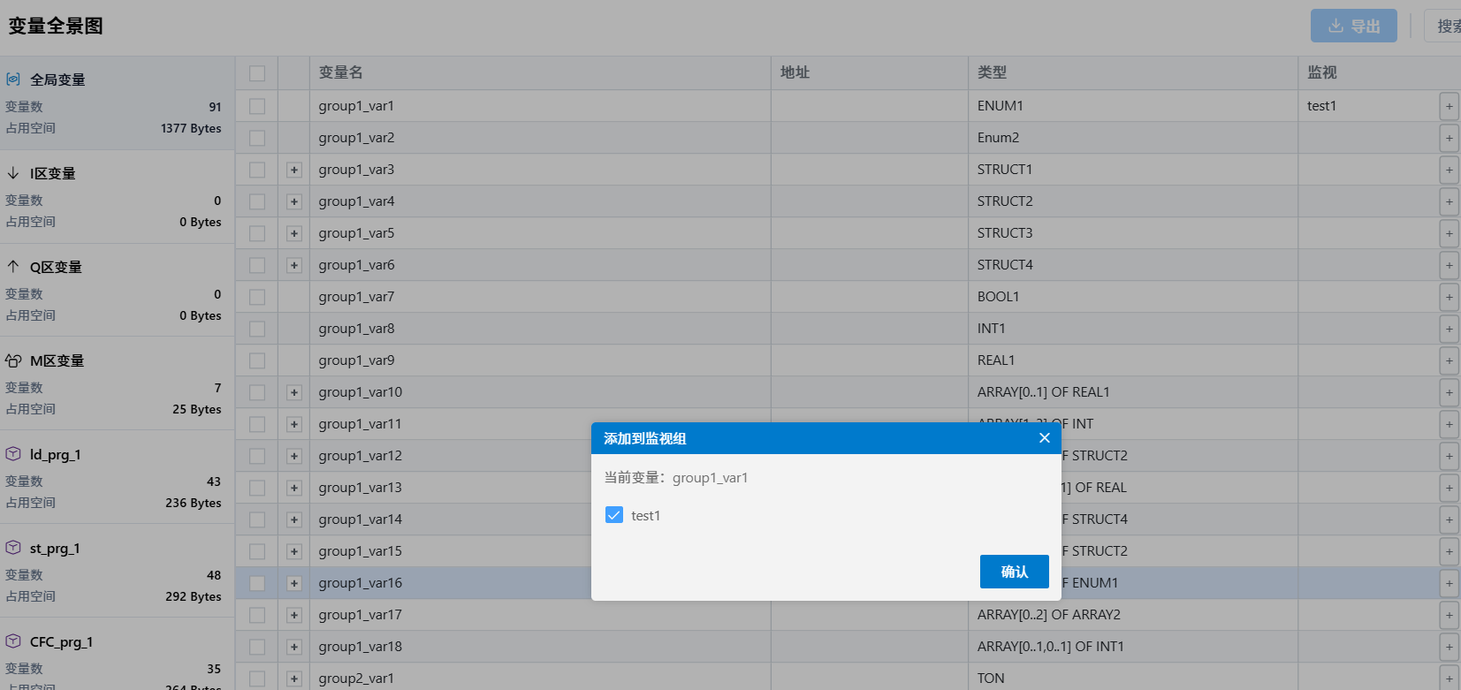Image resolution: width=1461 pixels, height=690 pixels.
Task: Click the add-to-watch plus icon for group1_var6
Action: point(1449,265)
